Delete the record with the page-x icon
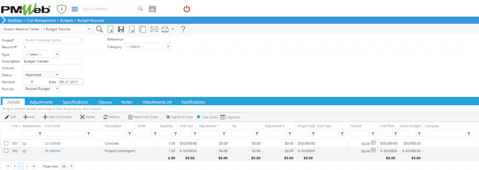 coord(131,29)
